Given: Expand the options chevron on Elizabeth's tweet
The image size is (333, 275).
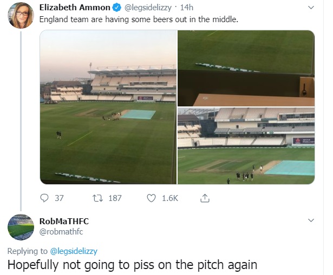Looking at the screenshot, I should click(311, 8).
